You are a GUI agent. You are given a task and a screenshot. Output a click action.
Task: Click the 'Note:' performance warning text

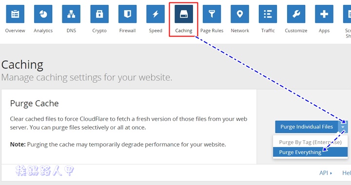tap(118, 144)
